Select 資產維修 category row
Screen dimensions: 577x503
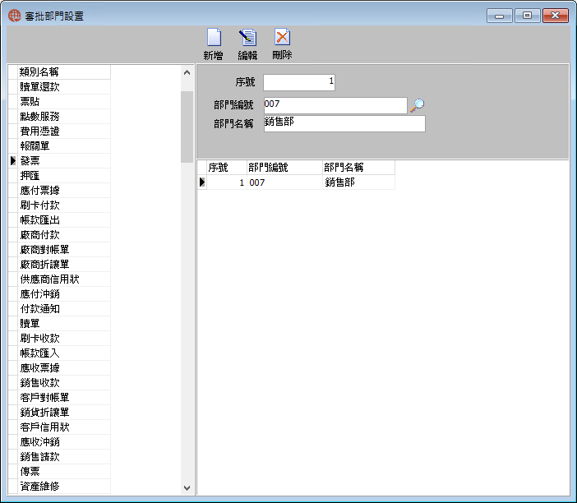[64, 486]
